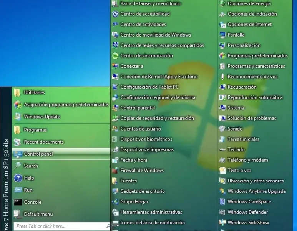Click the Reconocimiento de voz microphone icon
This screenshot has height=231, width=297.
tap(222, 77)
